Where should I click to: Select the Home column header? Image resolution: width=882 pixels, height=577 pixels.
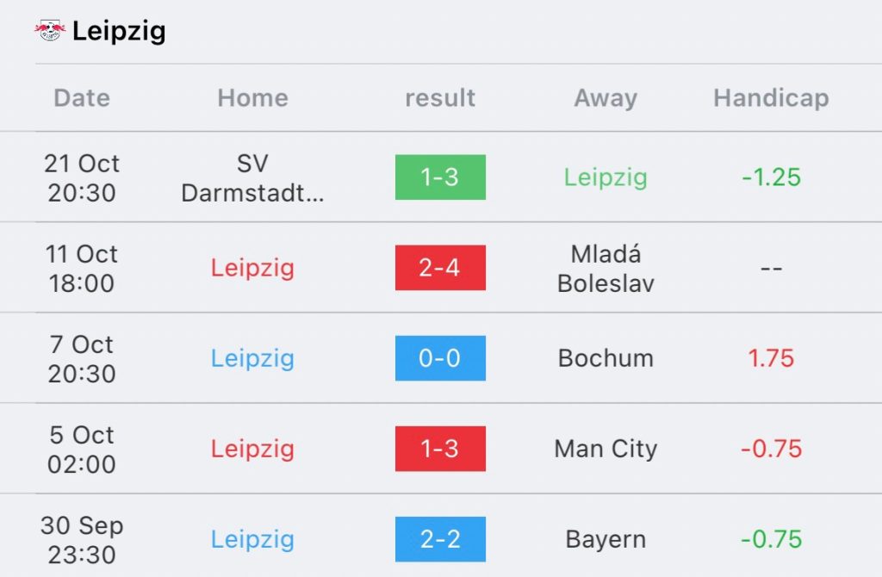click(x=252, y=98)
